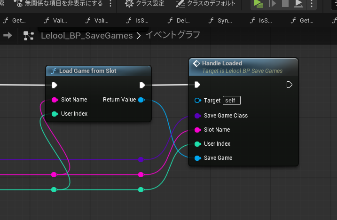Click Load Game from Slot node title
This screenshot has width=337, height=220.
[x=88, y=71]
